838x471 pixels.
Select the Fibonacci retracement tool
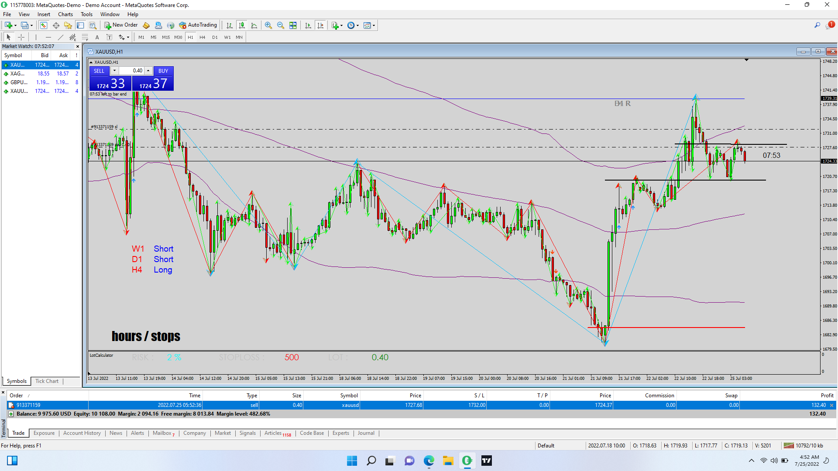(x=85, y=37)
